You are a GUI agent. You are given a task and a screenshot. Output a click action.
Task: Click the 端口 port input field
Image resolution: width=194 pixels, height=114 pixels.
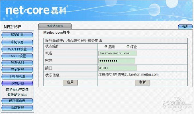coord(117,68)
